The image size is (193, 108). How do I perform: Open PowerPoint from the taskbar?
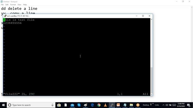[118, 105]
